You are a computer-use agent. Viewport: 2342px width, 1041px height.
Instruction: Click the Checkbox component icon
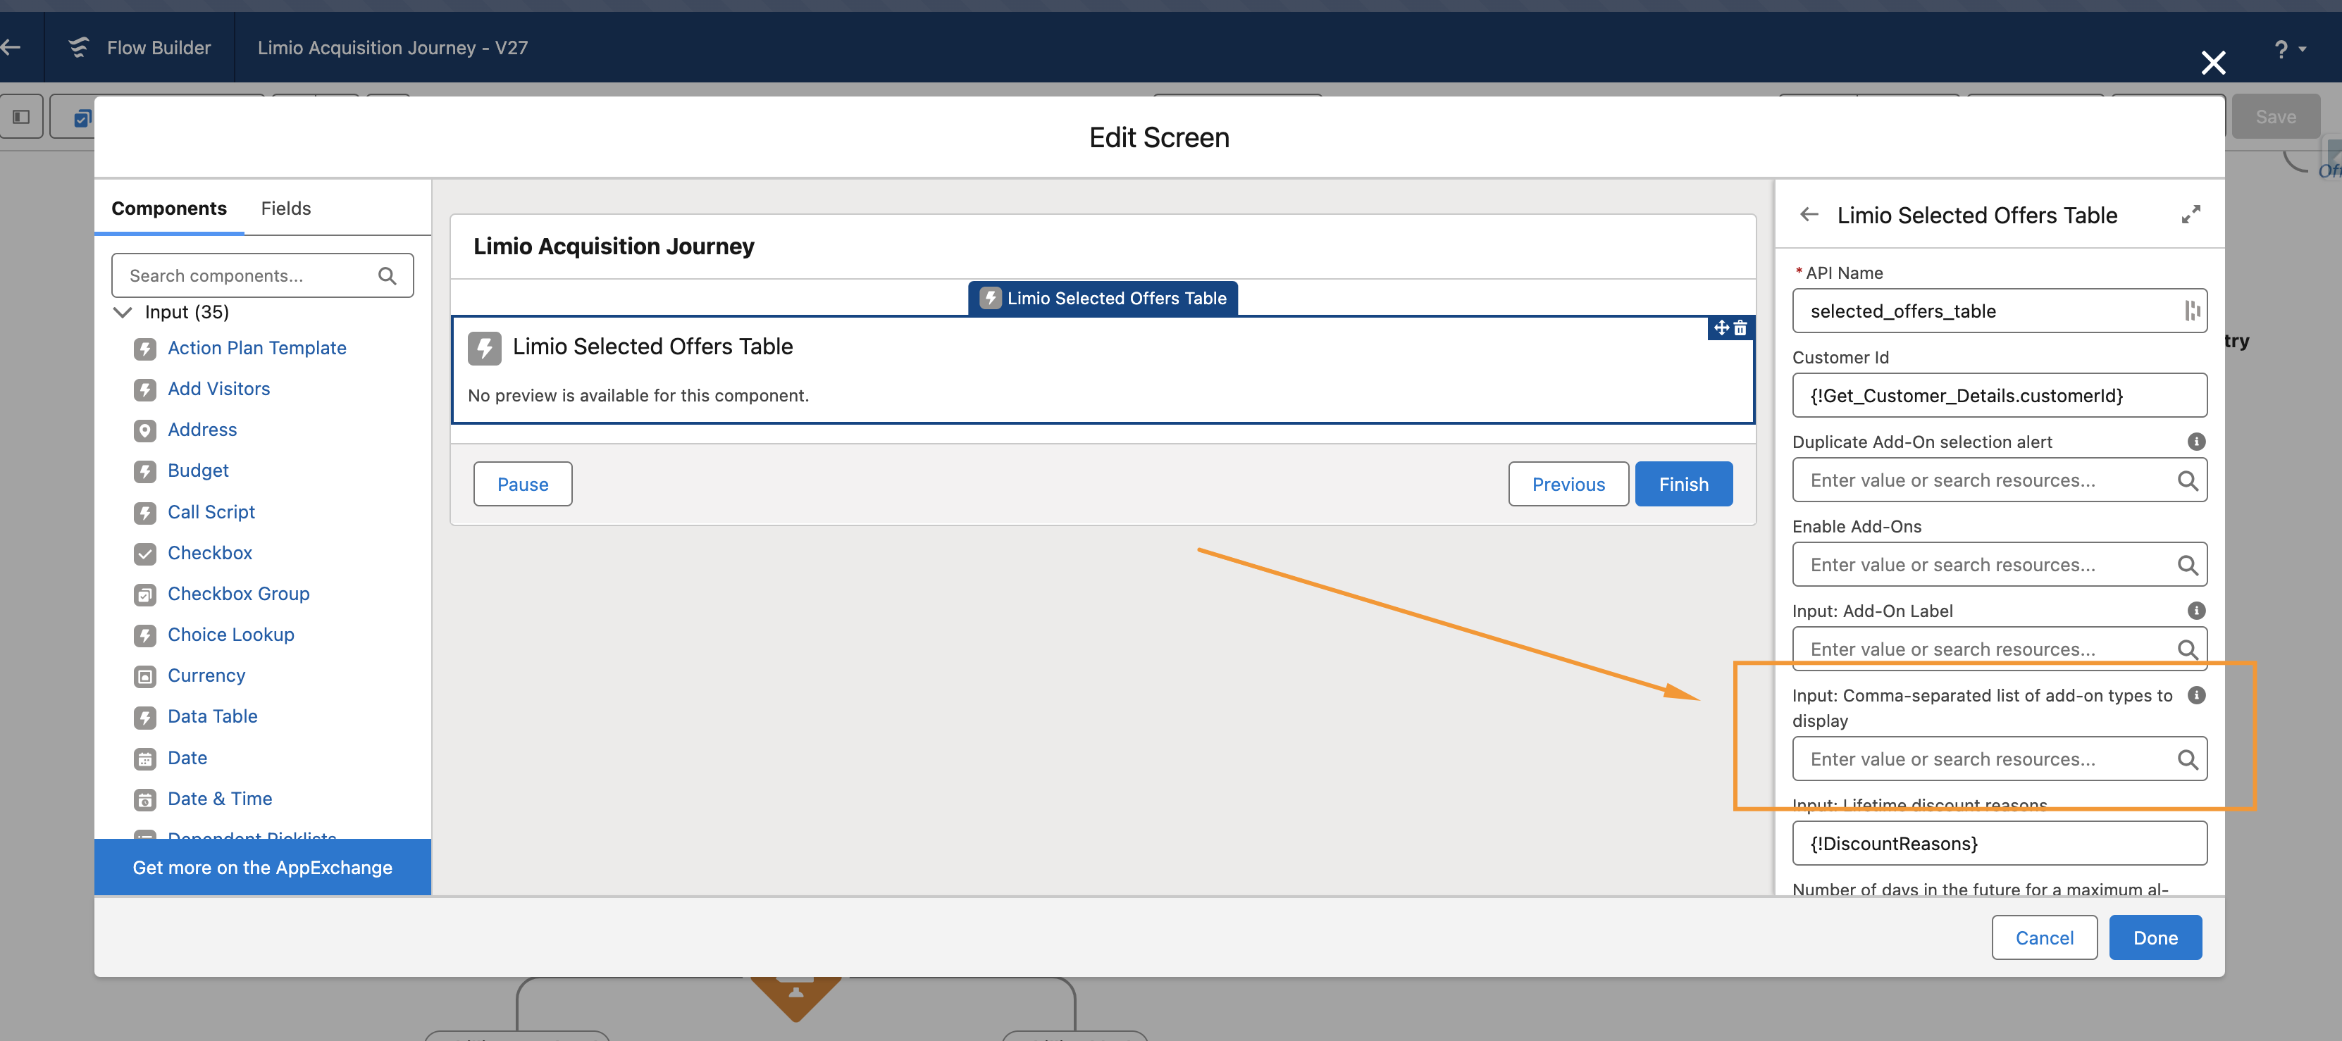click(144, 554)
